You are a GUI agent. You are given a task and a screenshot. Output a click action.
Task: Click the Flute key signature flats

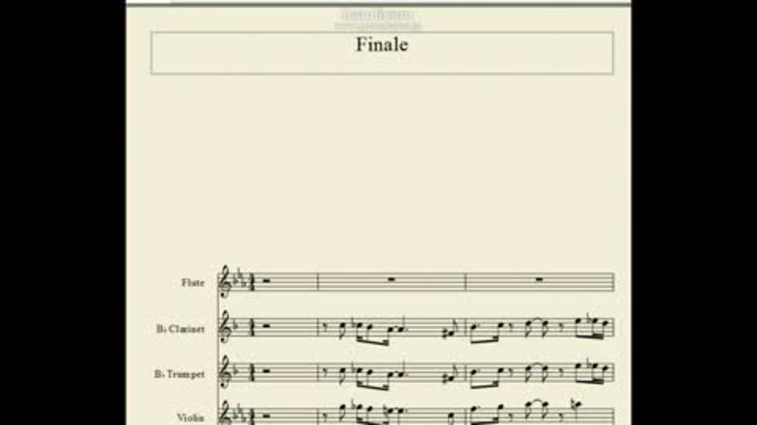240,279
